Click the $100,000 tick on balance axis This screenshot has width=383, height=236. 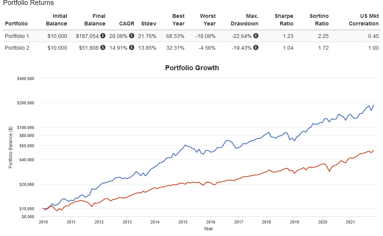click(x=26, y=127)
